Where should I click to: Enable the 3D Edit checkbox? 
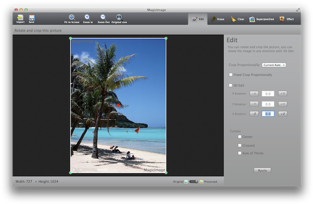tap(231, 85)
